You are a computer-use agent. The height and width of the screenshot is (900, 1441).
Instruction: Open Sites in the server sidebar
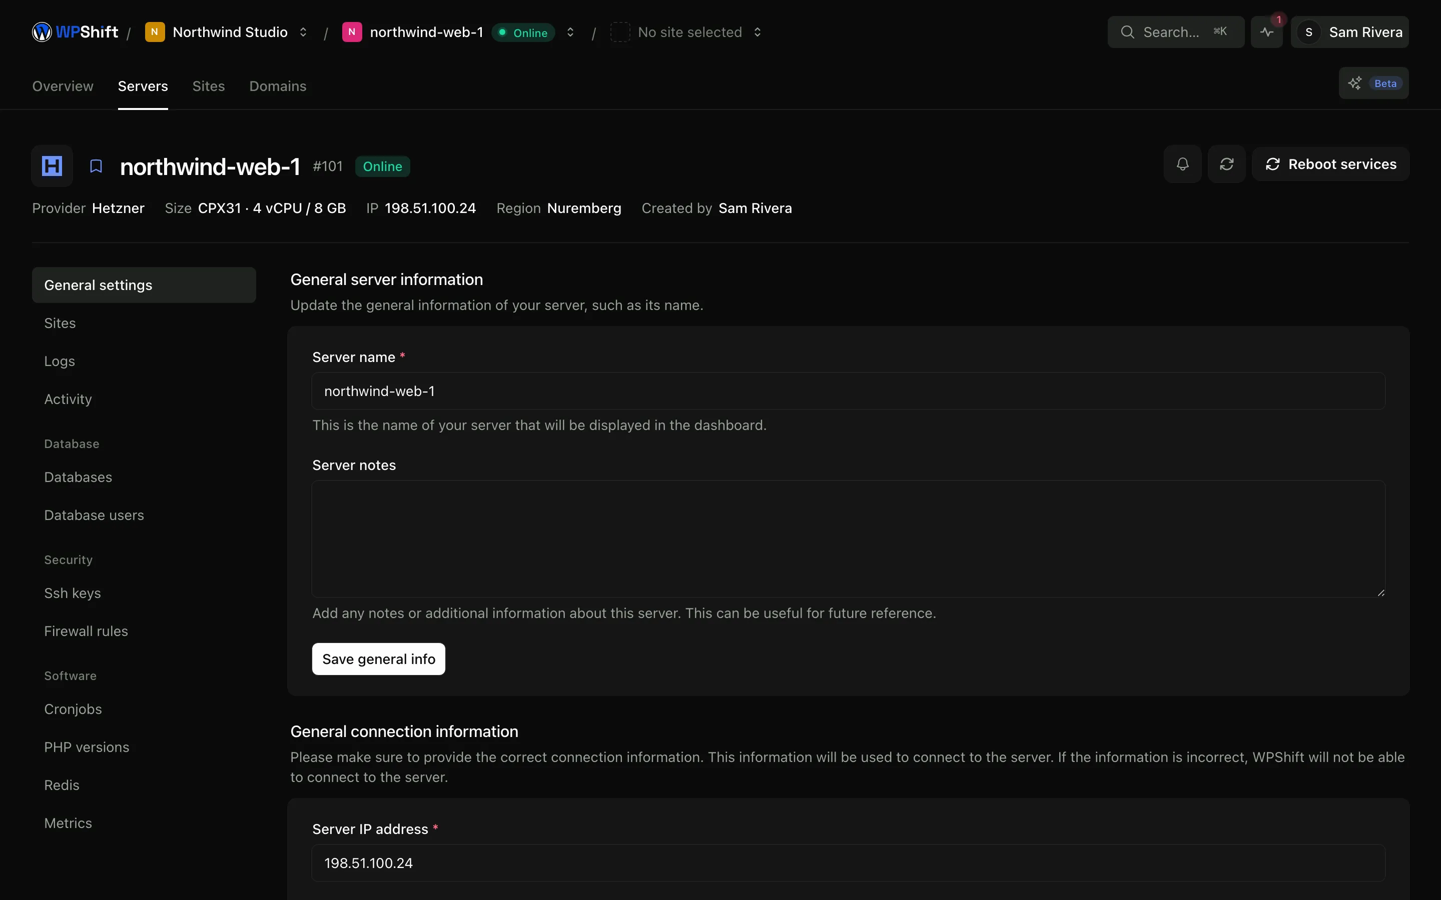point(144,323)
